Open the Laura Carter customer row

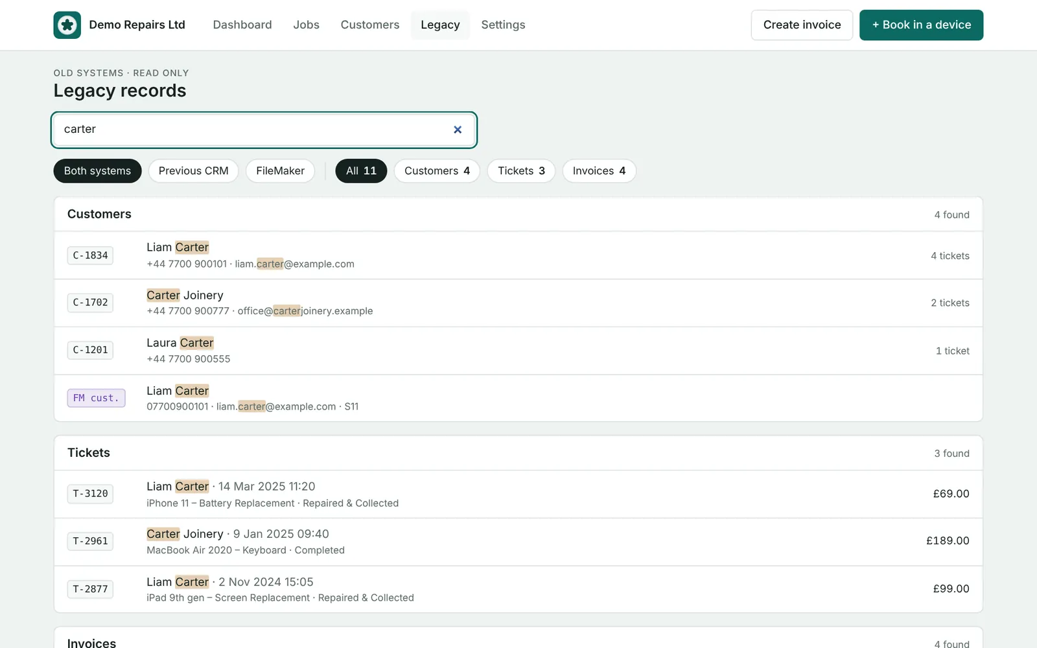click(x=518, y=351)
